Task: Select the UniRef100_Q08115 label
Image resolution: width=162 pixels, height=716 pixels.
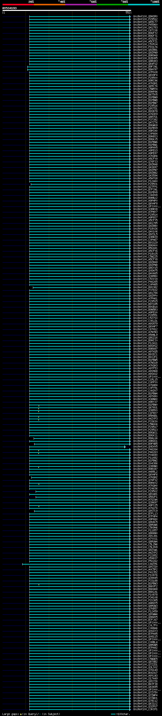Action: [x=145, y=637]
